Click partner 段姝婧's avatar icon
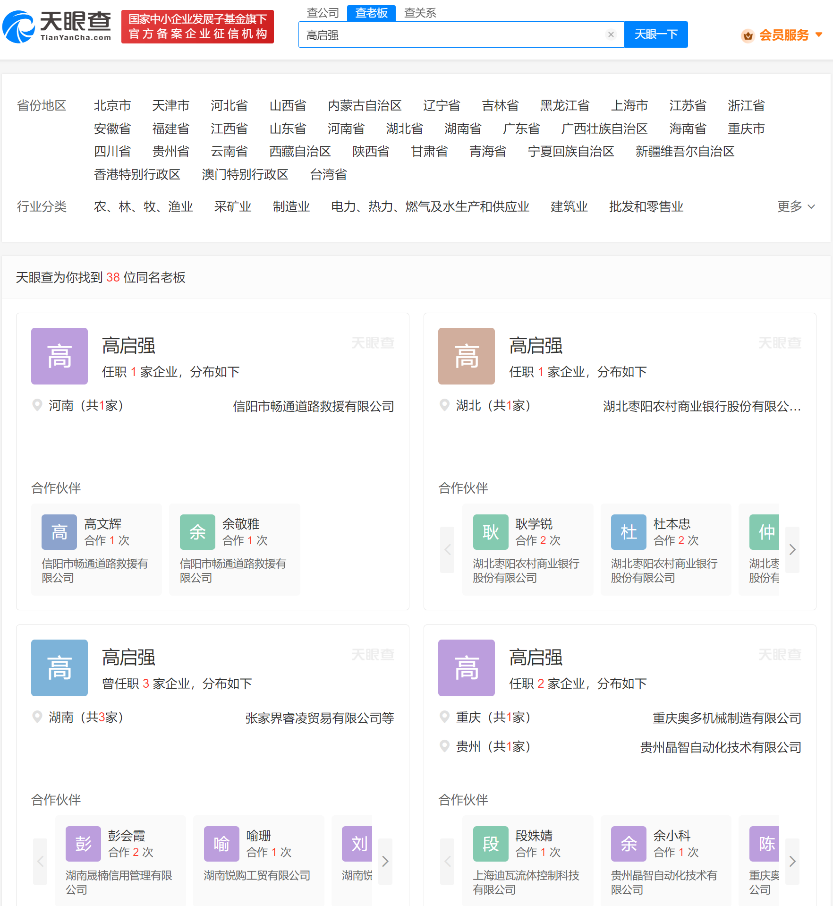The height and width of the screenshot is (906, 833). click(x=490, y=843)
